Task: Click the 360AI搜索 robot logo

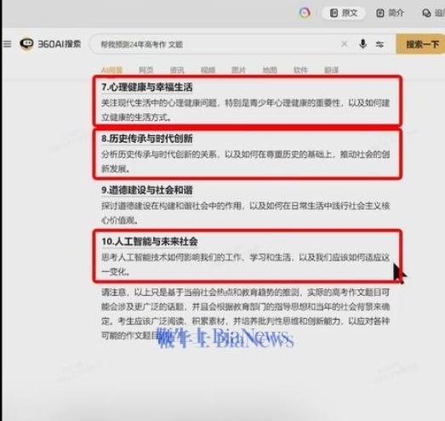Action: click(x=26, y=44)
